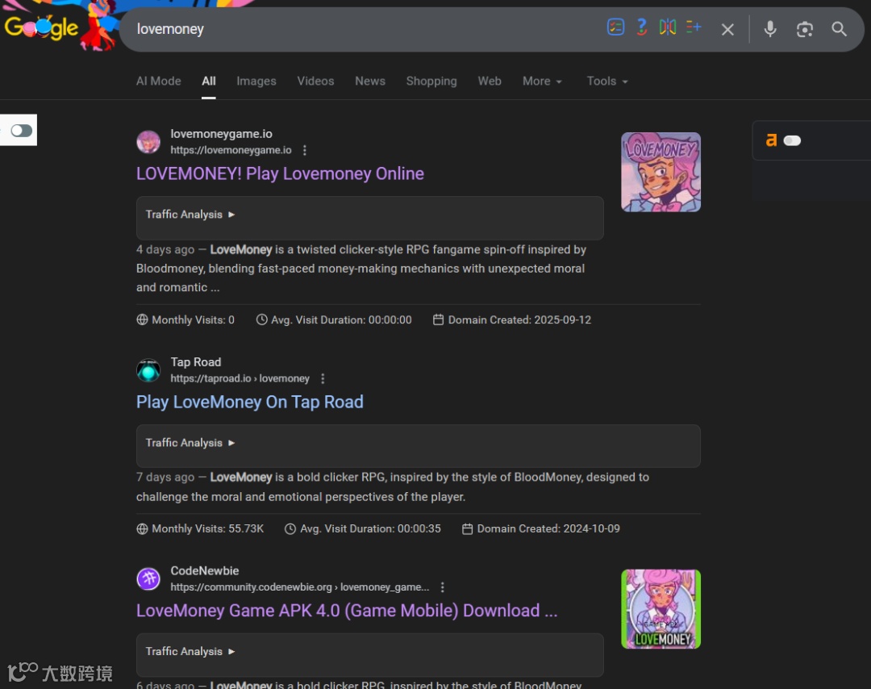Switch to Web tab

pos(490,81)
